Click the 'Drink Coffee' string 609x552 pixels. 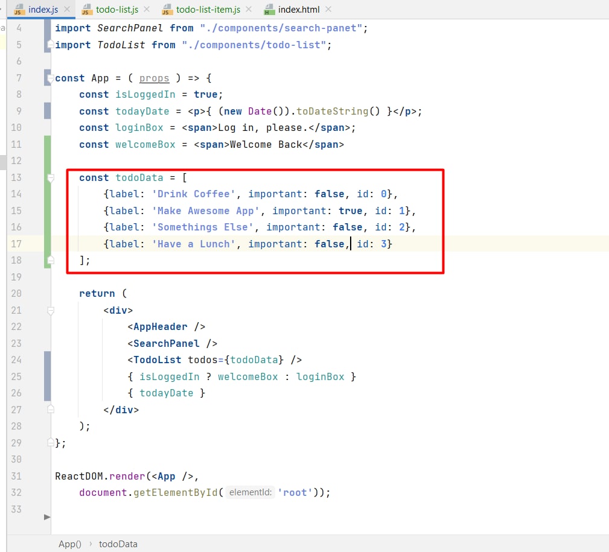(x=194, y=194)
